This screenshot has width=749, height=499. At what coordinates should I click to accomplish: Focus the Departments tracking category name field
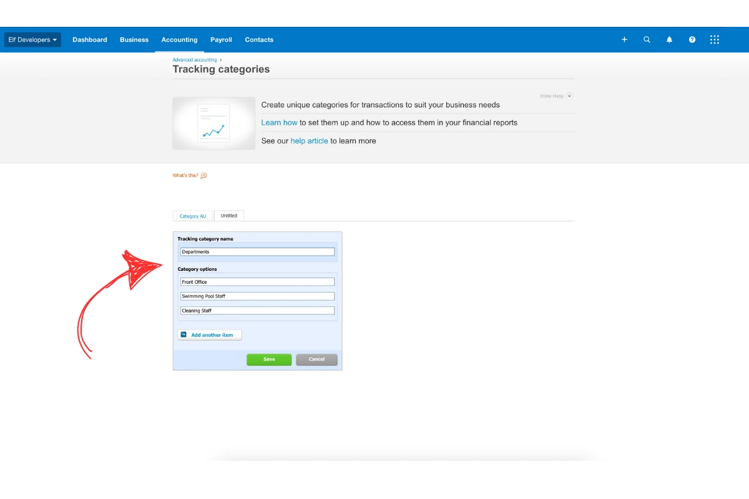(257, 252)
